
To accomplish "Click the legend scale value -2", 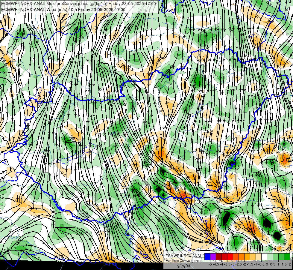I will tap(245, 264).
